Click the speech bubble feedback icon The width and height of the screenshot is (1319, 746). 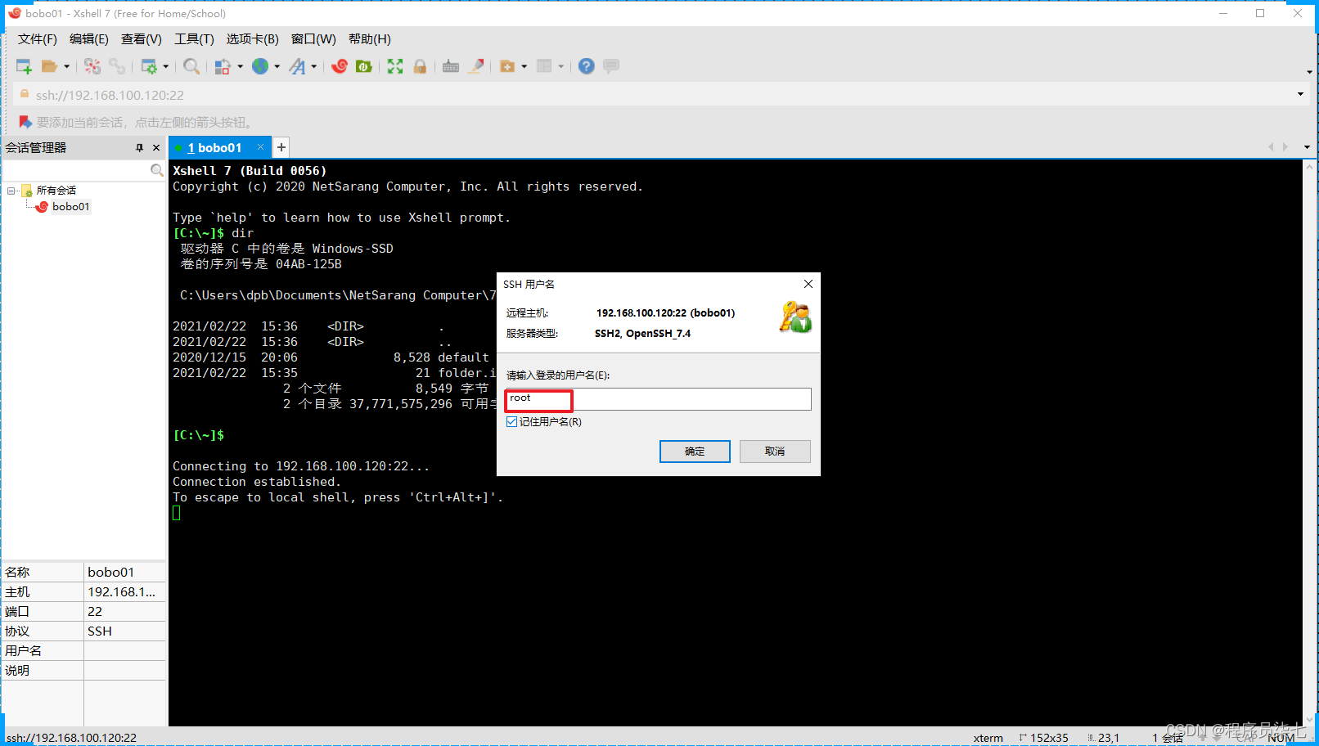[x=611, y=66]
